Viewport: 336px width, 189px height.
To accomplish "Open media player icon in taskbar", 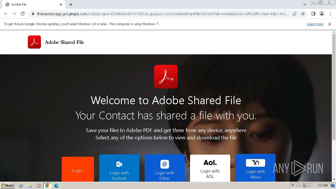I will click(38, 186).
